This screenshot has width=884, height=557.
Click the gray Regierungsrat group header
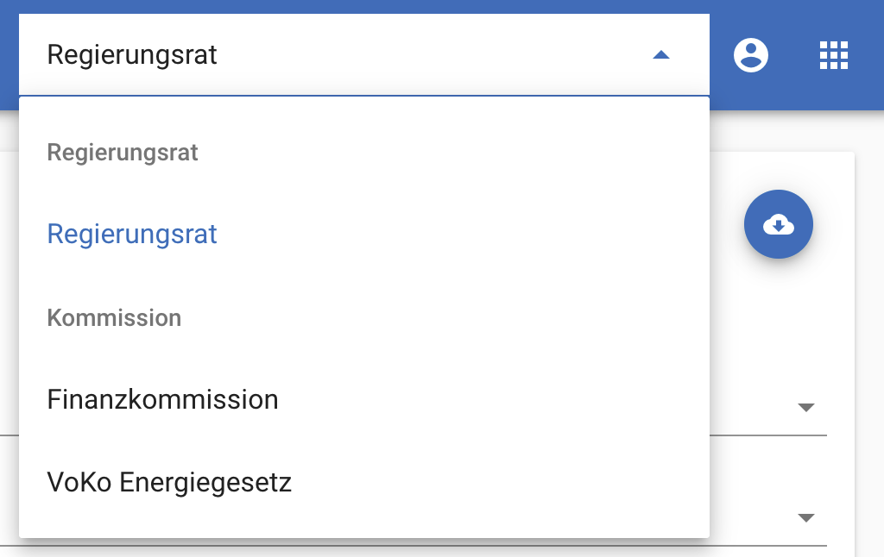click(123, 153)
